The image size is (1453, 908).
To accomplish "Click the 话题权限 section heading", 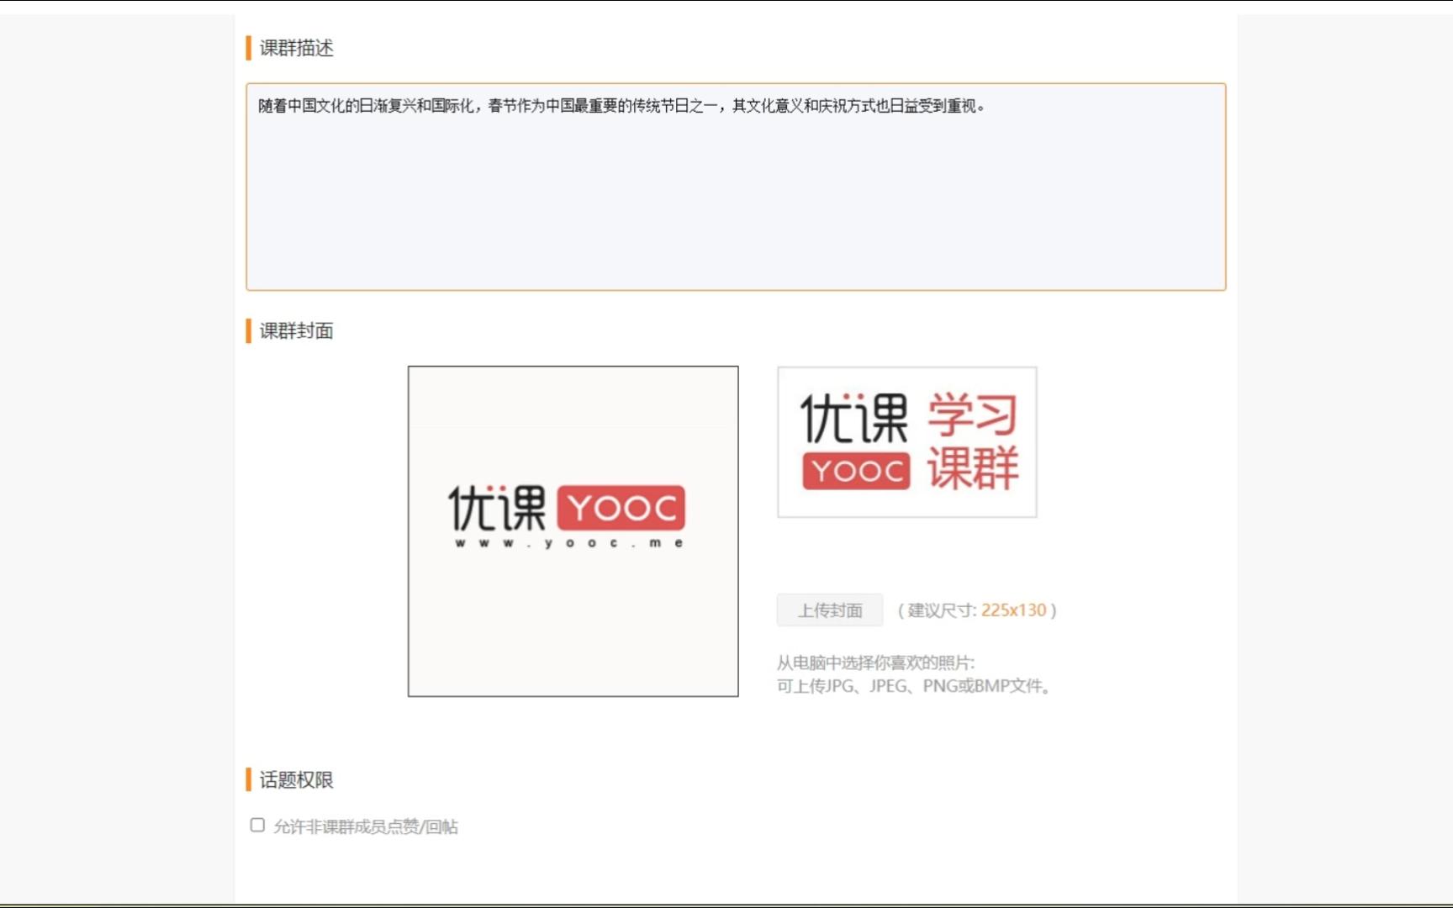I will [296, 780].
